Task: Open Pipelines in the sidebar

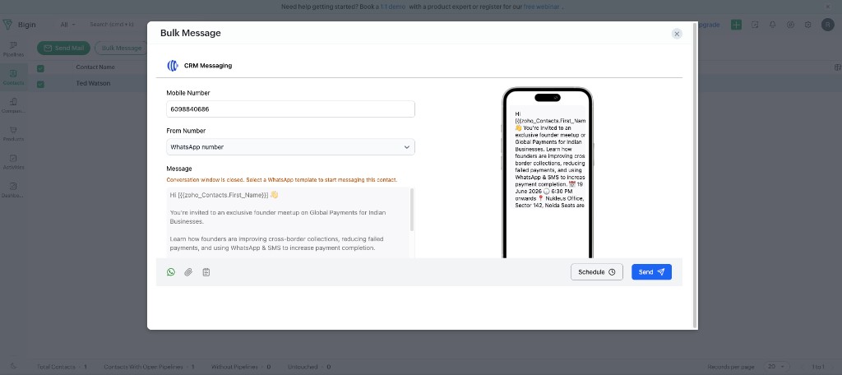Action: pos(13,49)
